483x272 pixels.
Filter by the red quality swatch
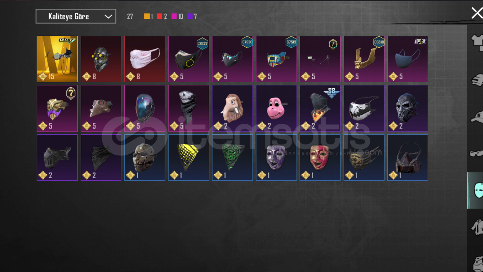(x=160, y=16)
